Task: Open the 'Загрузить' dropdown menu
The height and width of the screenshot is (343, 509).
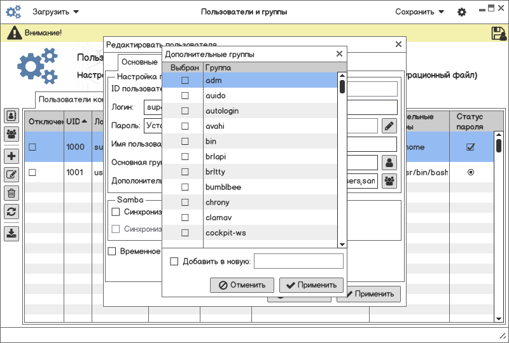Action: pyautogui.click(x=56, y=12)
